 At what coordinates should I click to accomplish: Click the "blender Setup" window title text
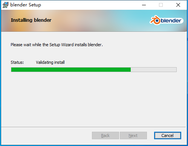(x=26, y=5)
